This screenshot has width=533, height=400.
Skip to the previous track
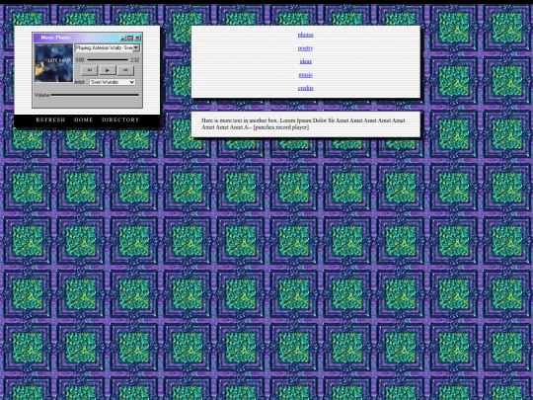(90, 70)
